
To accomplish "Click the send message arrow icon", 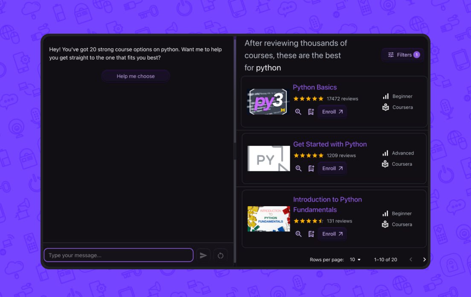I will (x=204, y=255).
